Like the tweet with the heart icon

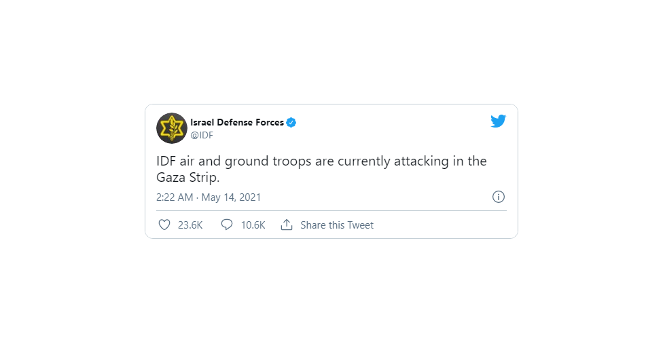(x=164, y=225)
